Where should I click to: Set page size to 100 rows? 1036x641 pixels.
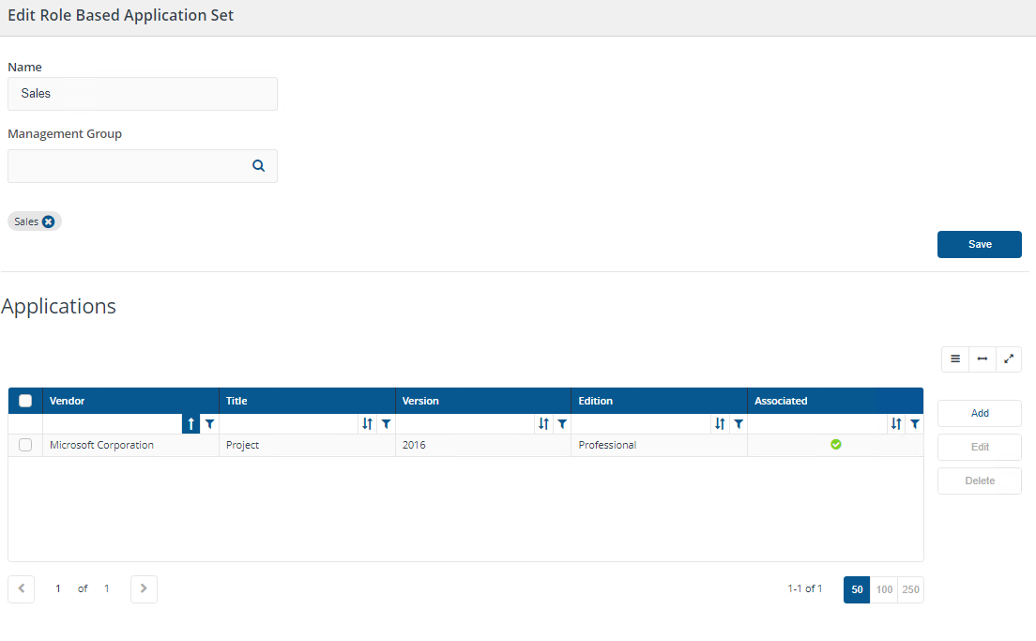[x=883, y=589]
